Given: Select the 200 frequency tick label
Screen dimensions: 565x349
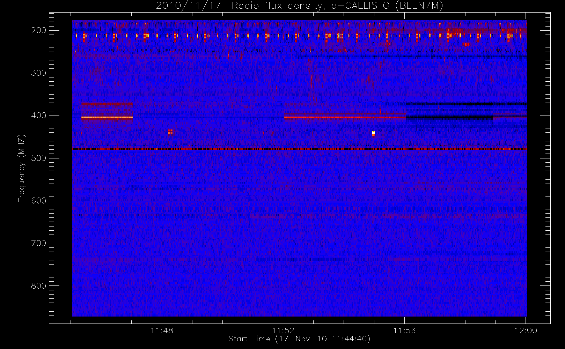Looking at the screenshot, I should 39,30.
